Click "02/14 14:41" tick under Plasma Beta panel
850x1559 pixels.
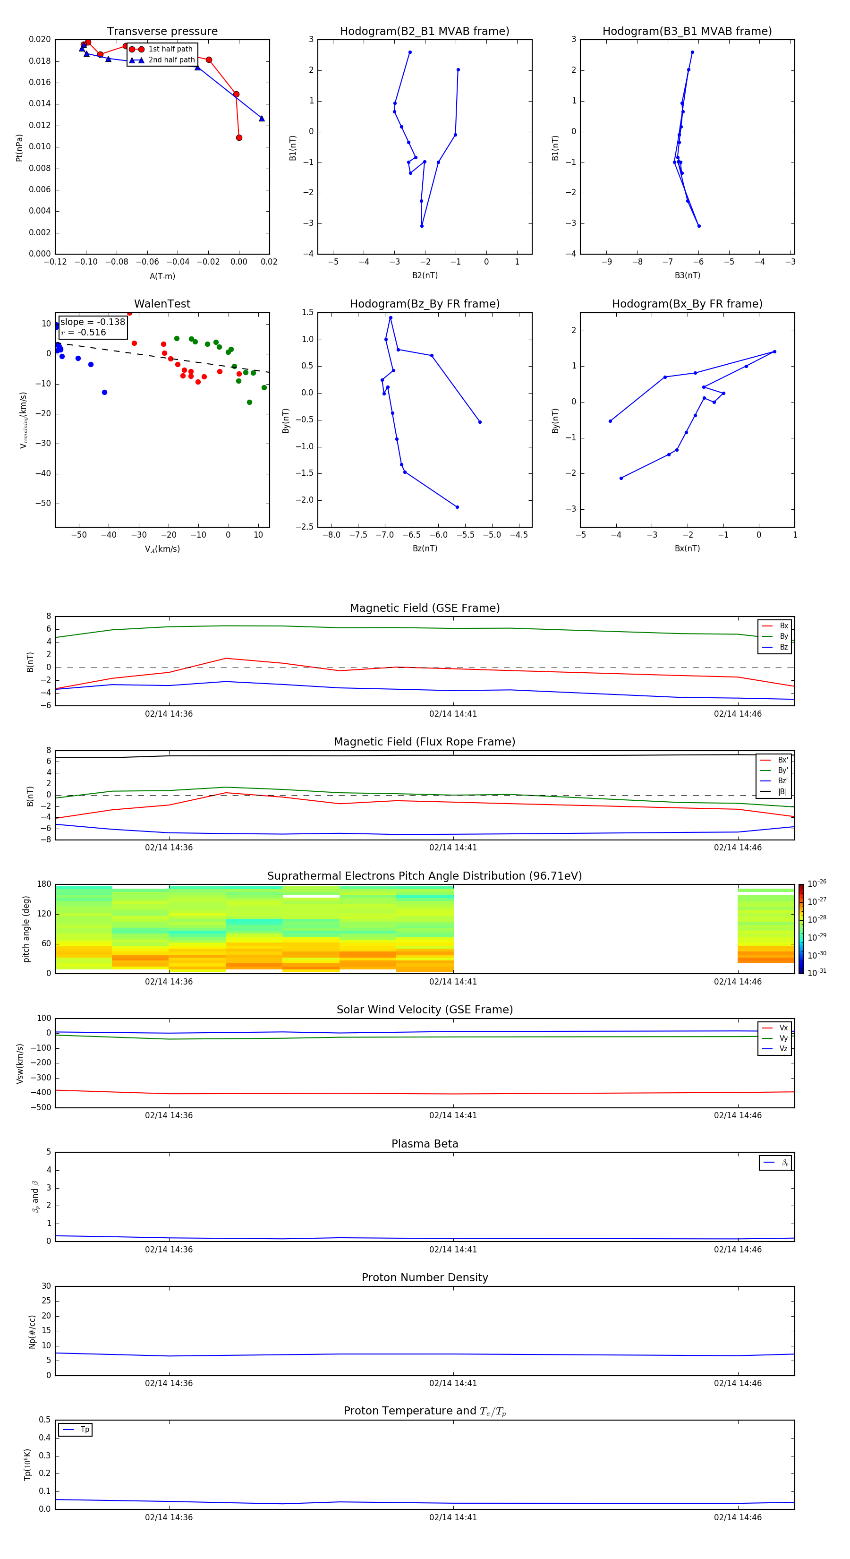453,1250
